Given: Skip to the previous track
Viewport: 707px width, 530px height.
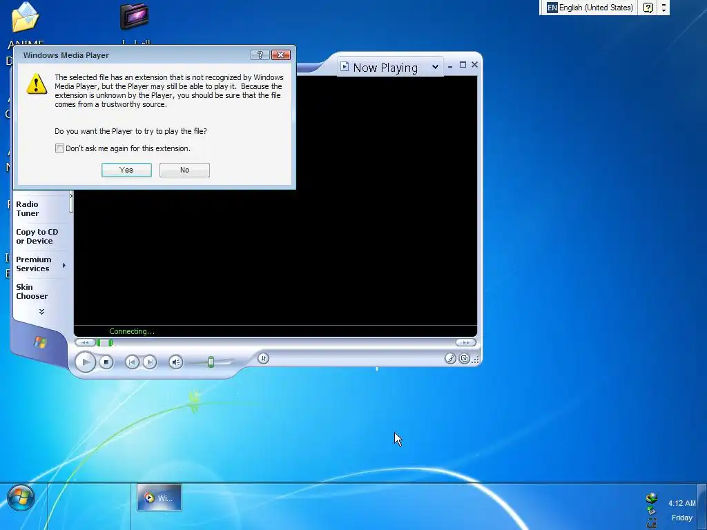Looking at the screenshot, I should point(132,362).
